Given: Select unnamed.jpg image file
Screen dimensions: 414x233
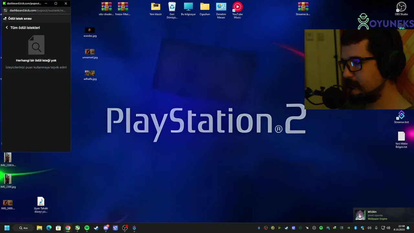Looking at the screenshot, I should (x=90, y=54).
